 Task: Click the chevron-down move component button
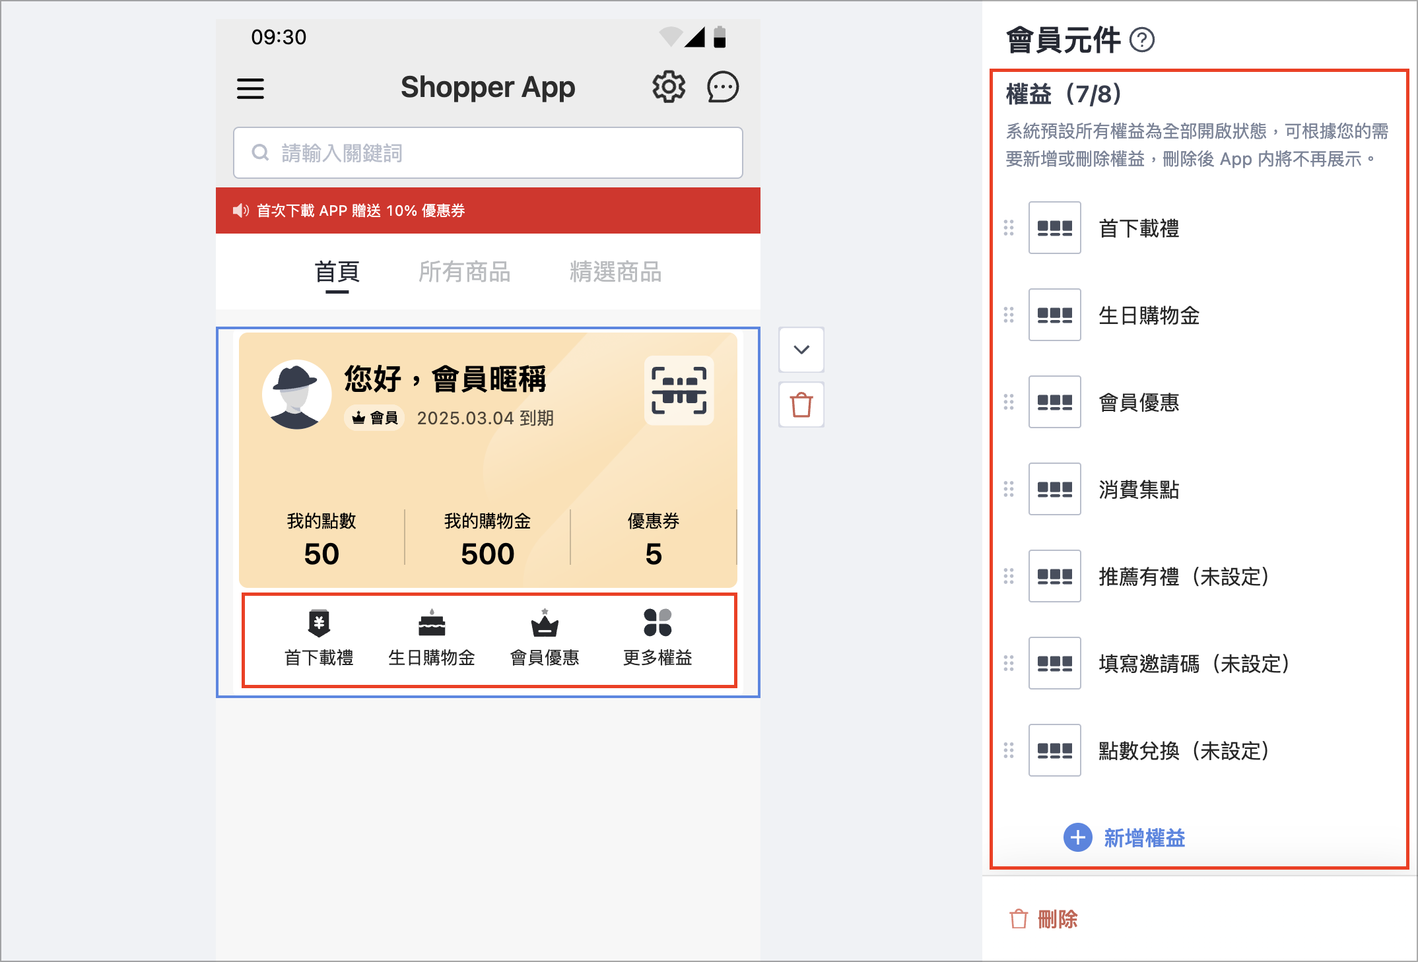(801, 350)
